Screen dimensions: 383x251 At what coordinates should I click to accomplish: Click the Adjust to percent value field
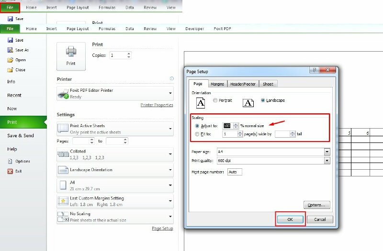pyautogui.click(x=228, y=126)
